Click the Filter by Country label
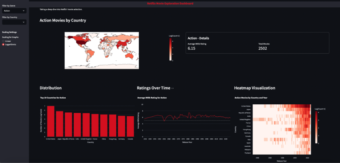 pos(9,17)
